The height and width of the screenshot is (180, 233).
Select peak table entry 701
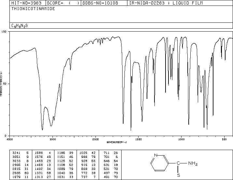[x=107, y=157]
